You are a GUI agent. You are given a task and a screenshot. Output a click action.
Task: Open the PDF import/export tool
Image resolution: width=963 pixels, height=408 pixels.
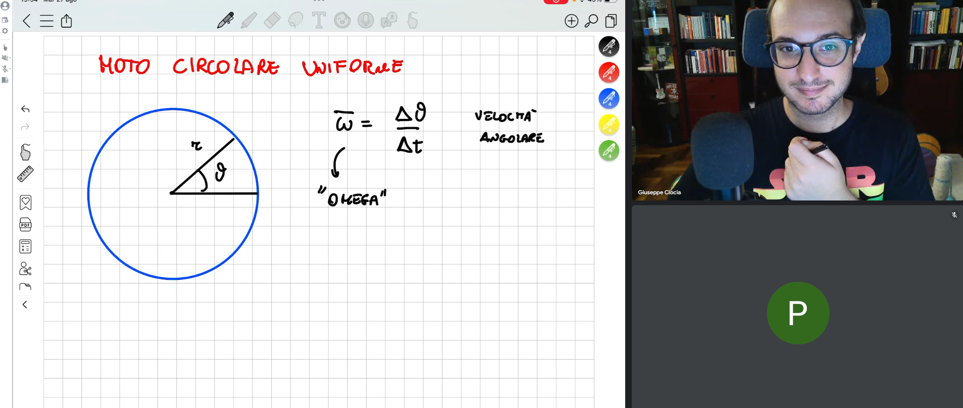point(25,224)
